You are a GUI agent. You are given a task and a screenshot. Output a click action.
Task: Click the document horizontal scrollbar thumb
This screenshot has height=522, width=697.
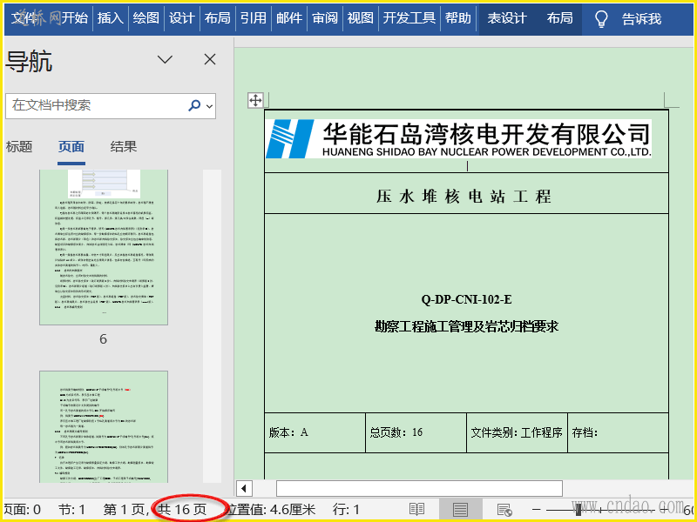pos(419,489)
